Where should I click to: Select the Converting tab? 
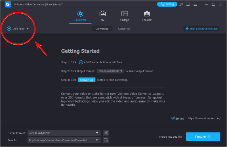[x=102, y=29]
